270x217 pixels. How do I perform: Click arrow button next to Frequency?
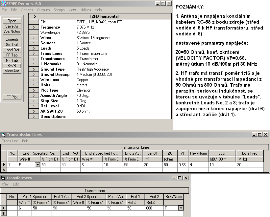click(34, 27)
